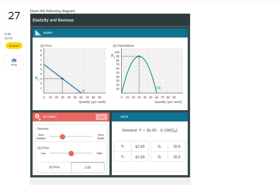Click the Price slider handle
Viewport: 280px width, 185px height.
pyautogui.click(x=71, y=153)
